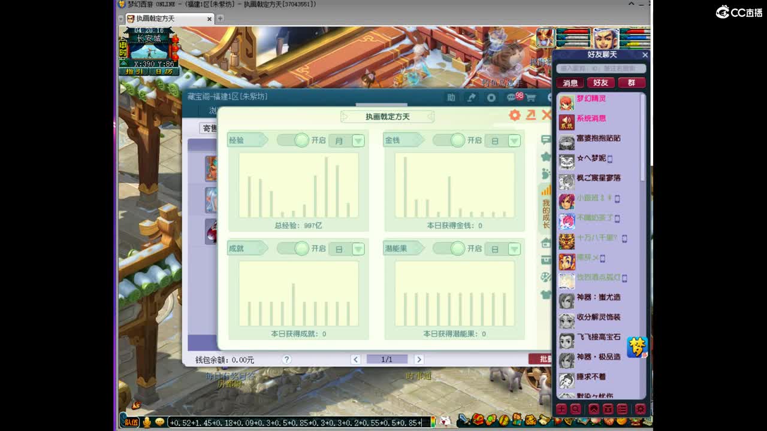This screenshot has width=767, height=431.
Task: Open a new tab with plus button
Action: [220, 19]
